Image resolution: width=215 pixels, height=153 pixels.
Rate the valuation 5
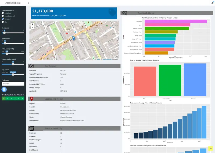23,98
